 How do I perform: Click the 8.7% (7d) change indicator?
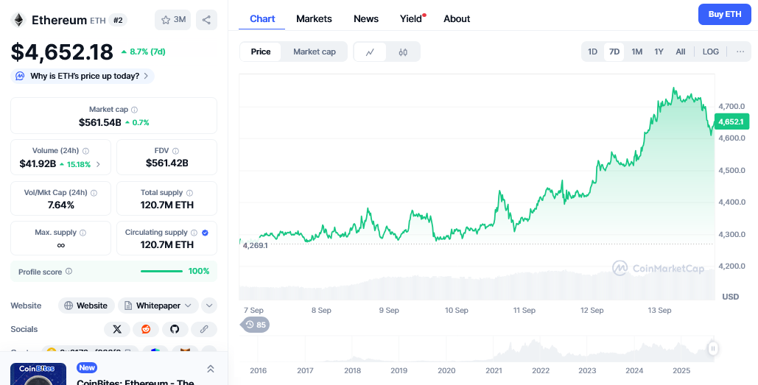coord(143,52)
